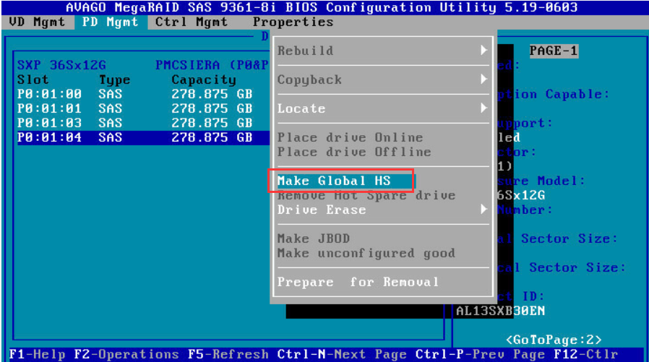Choose Make unconfigured good option

[366, 253]
